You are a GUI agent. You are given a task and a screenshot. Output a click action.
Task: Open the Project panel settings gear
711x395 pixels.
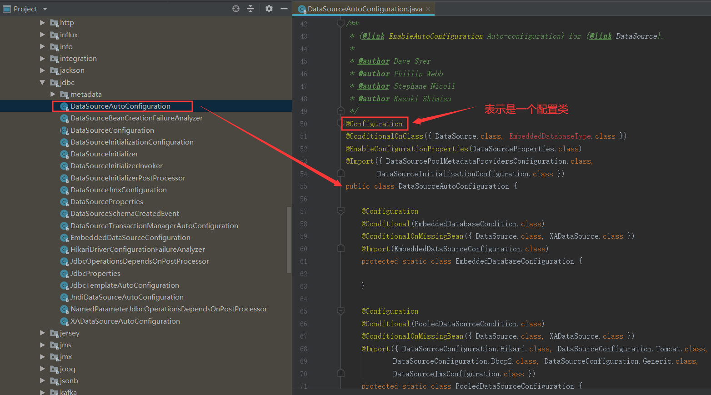[268, 8]
